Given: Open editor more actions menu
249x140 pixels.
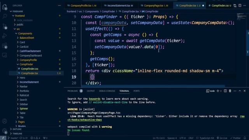Looking at the screenshot, I should 245,5.
